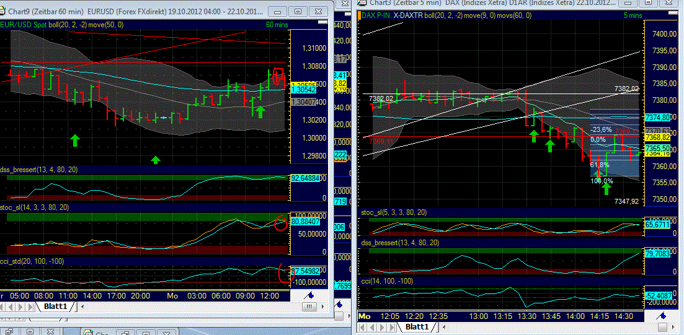Click the Chart3 window title icon
Image resolution: width=684 pixels, height=335 pixels.
360,2
